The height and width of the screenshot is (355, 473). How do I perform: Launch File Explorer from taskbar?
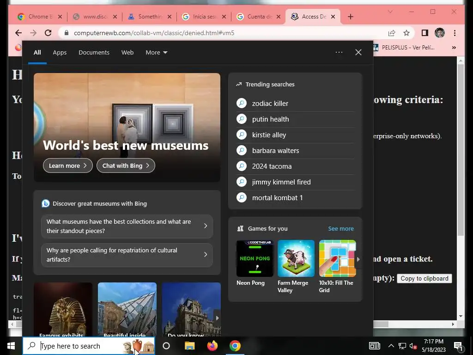tap(190, 346)
